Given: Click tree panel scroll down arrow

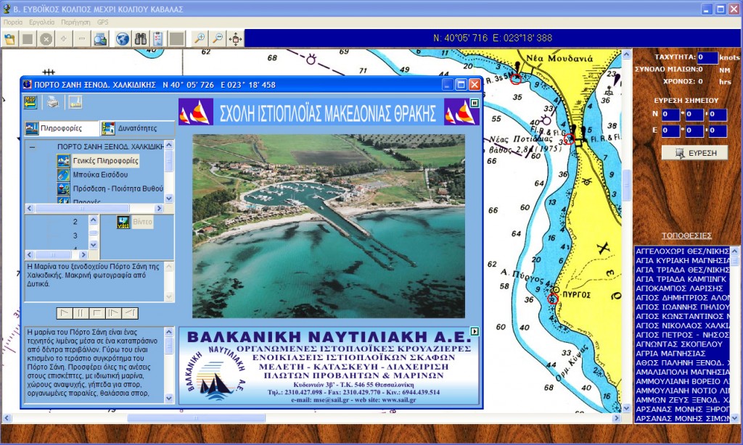Looking at the screenshot, I should pos(169,199).
